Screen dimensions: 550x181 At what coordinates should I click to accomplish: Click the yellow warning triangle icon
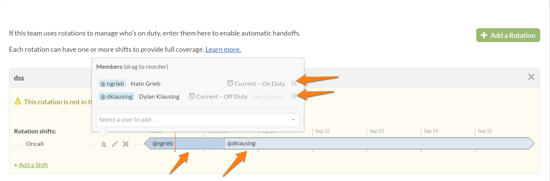pyautogui.click(x=17, y=101)
